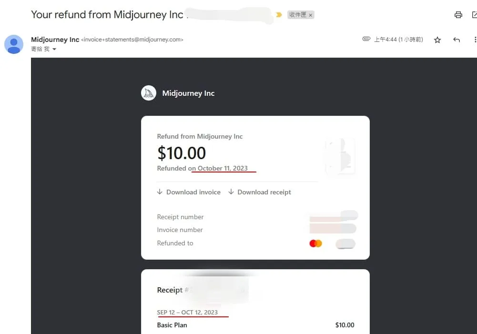Reply to Midjourney Inc
This screenshot has height=334, width=477.
coord(457,40)
